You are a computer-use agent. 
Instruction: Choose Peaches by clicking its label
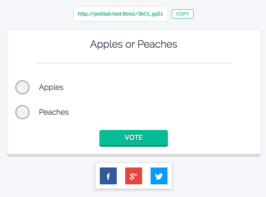click(54, 112)
